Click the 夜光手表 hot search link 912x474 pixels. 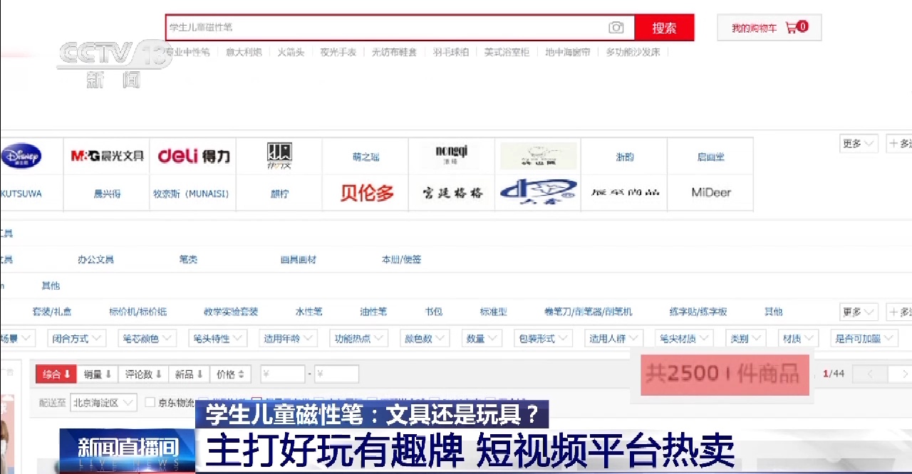338,52
